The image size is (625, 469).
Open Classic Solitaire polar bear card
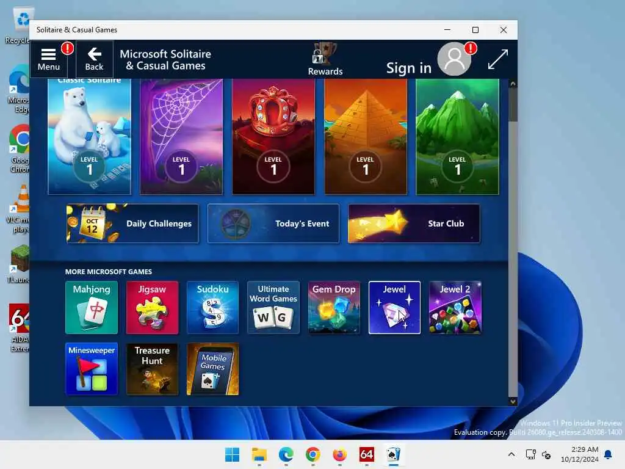coord(89,136)
